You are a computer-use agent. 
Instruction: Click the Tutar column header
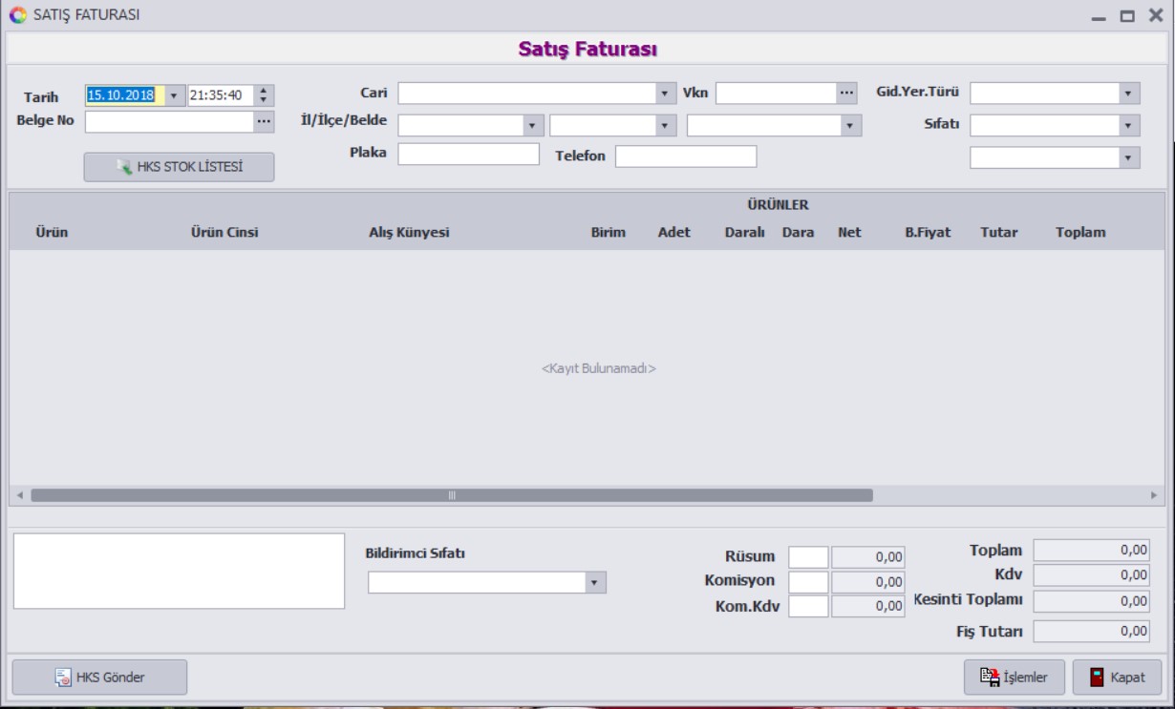(x=999, y=232)
